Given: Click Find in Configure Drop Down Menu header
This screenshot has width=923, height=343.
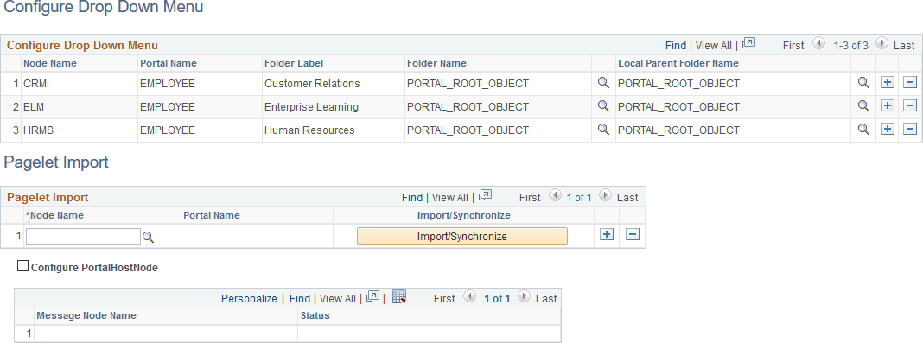Looking at the screenshot, I should [676, 45].
